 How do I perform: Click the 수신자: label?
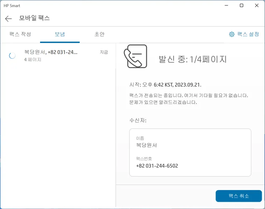pos(138,120)
